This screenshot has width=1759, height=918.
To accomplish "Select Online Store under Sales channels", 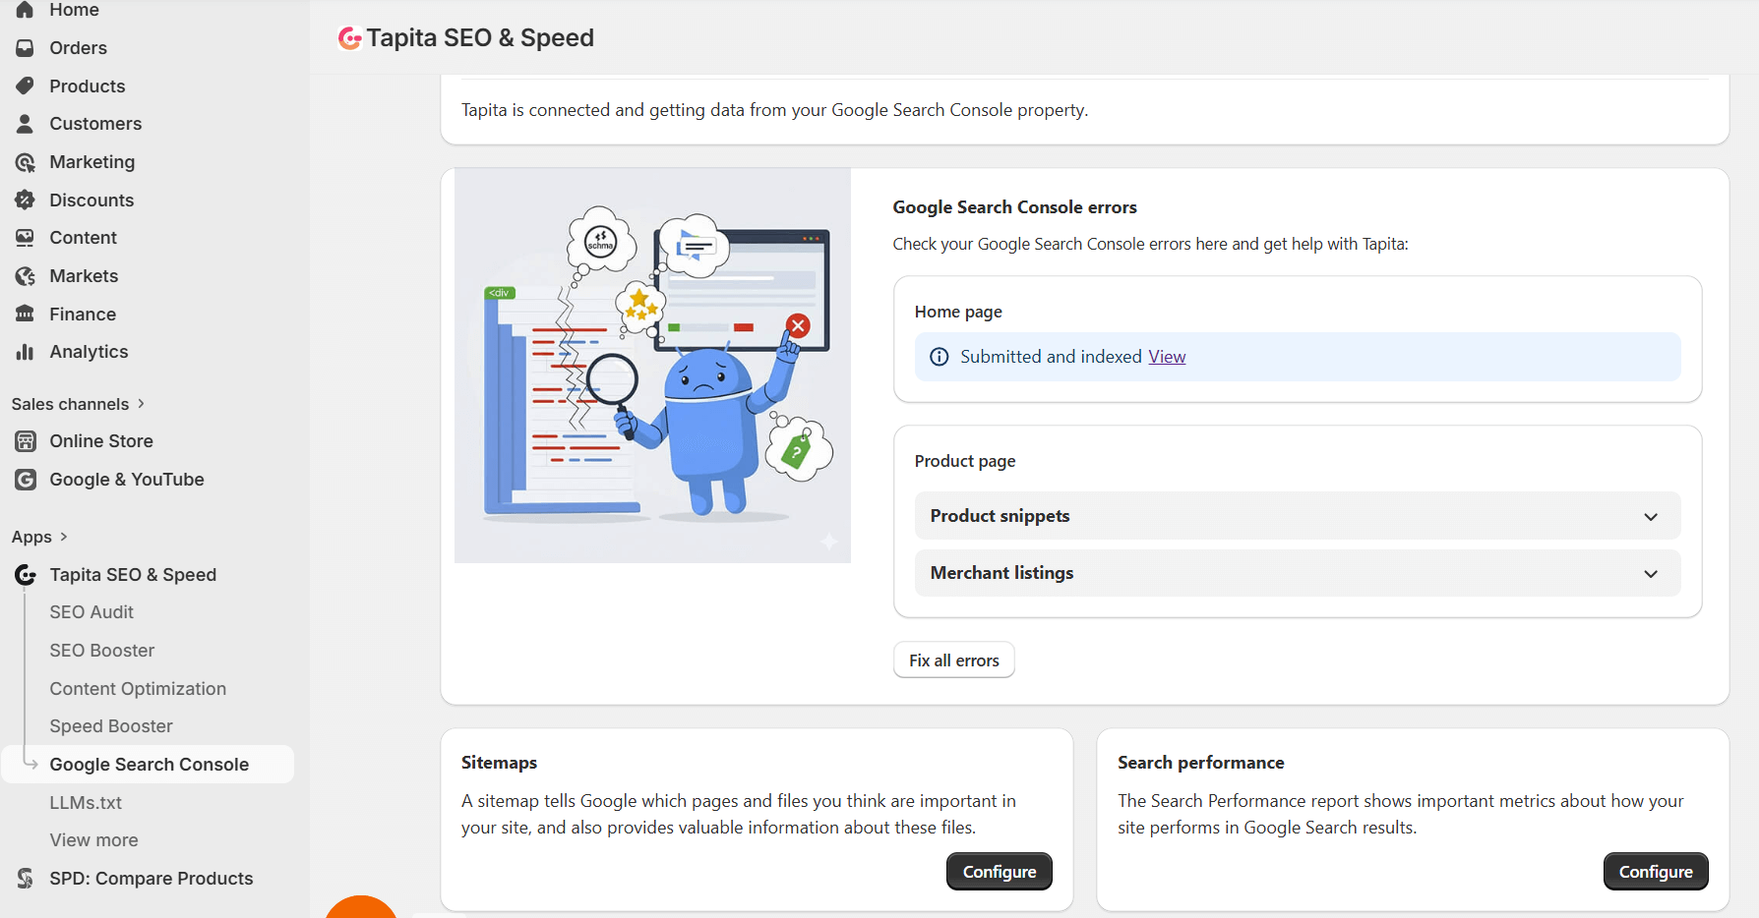I will (100, 440).
